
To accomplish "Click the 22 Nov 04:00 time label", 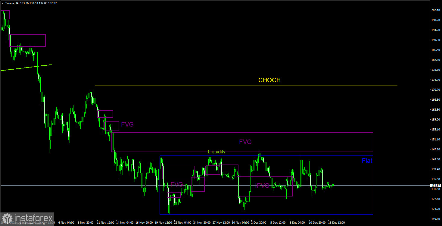I will pos(182,223).
